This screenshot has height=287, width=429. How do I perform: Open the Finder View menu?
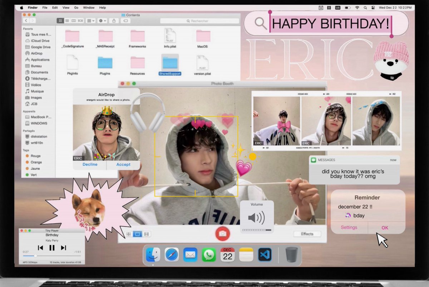(x=66, y=7)
